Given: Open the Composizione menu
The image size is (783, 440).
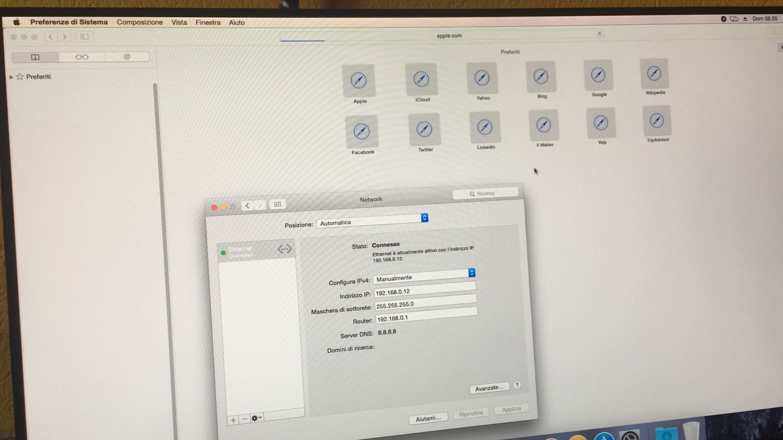Looking at the screenshot, I should (139, 22).
